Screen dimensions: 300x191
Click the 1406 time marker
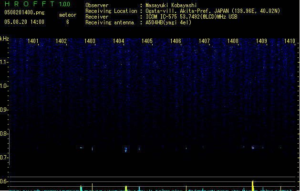(176, 41)
